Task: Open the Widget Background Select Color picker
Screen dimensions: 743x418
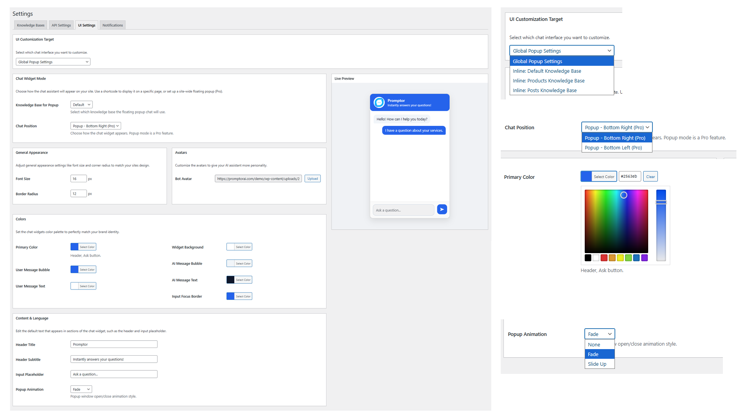Action: (239, 247)
